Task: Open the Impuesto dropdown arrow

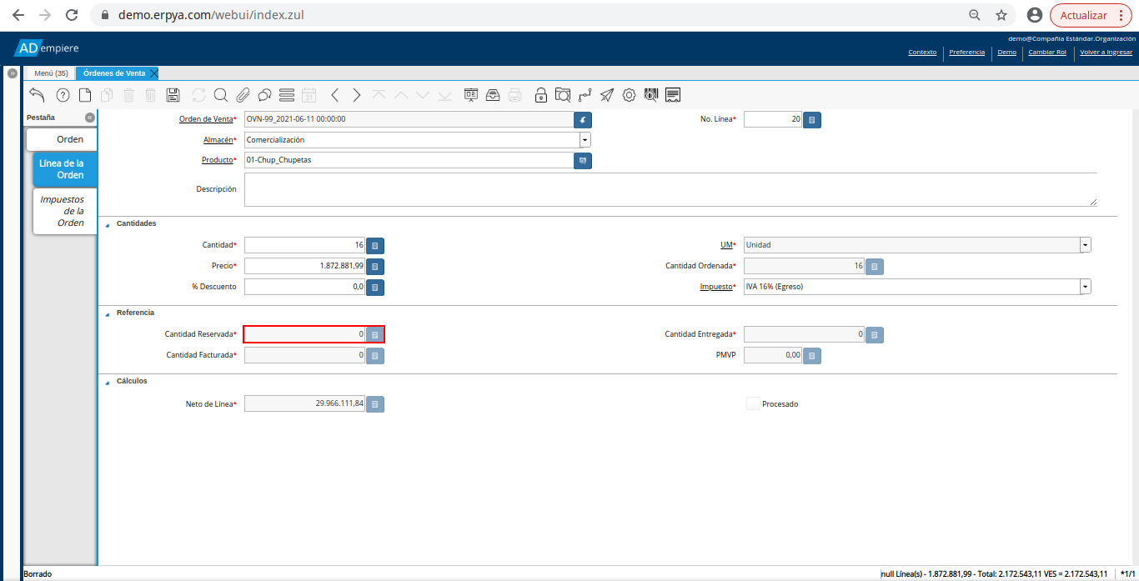Action: coord(1086,287)
